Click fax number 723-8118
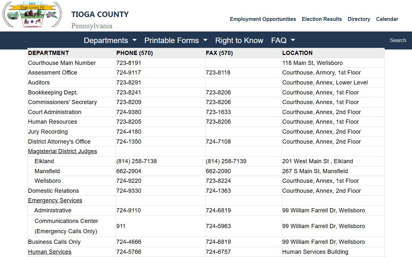The width and height of the screenshot is (412, 257). pos(218,73)
